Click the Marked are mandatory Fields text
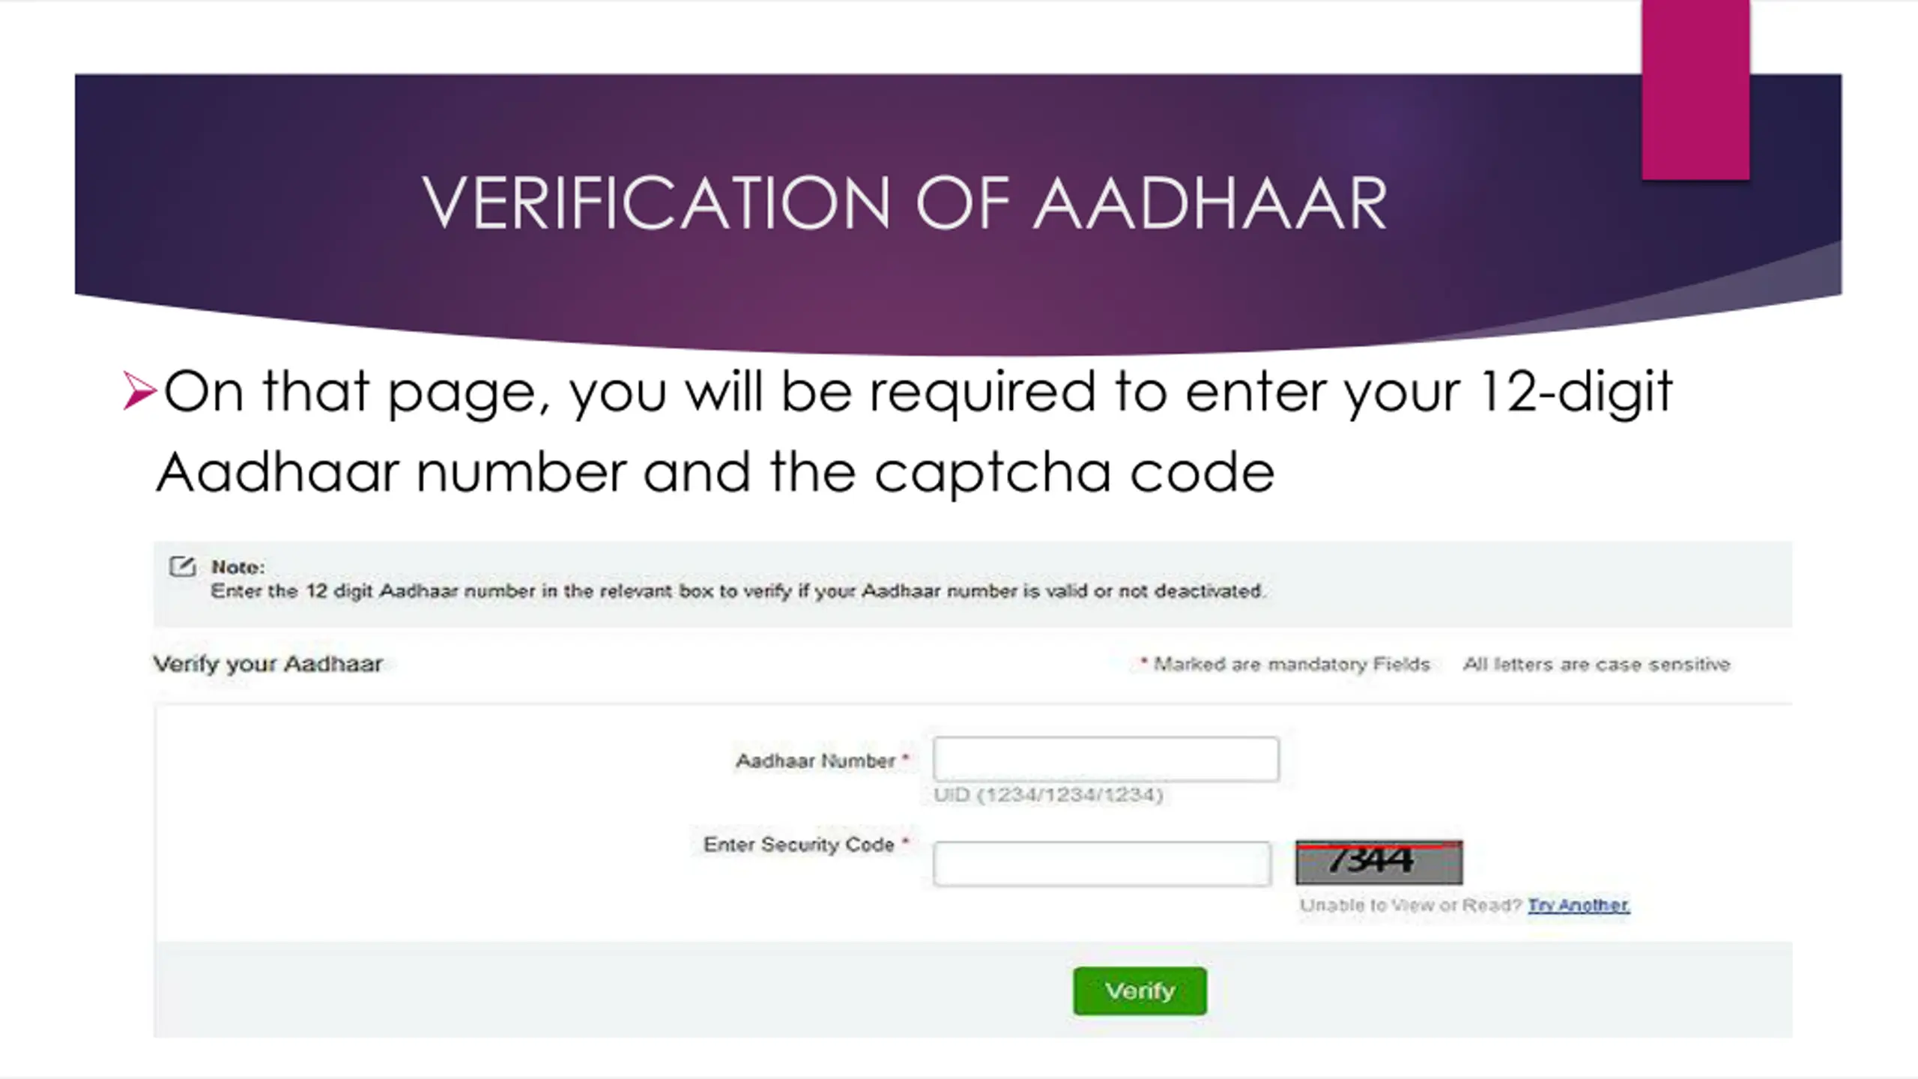Screen dimensions: 1918x1079 point(1285,664)
